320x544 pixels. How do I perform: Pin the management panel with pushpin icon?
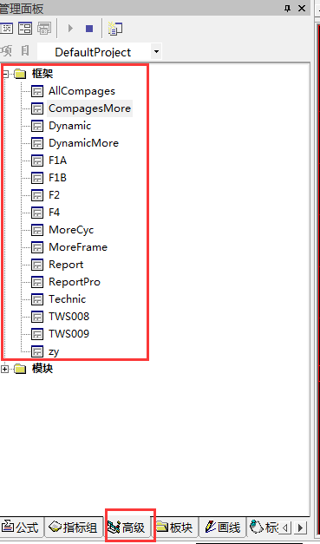click(287, 9)
